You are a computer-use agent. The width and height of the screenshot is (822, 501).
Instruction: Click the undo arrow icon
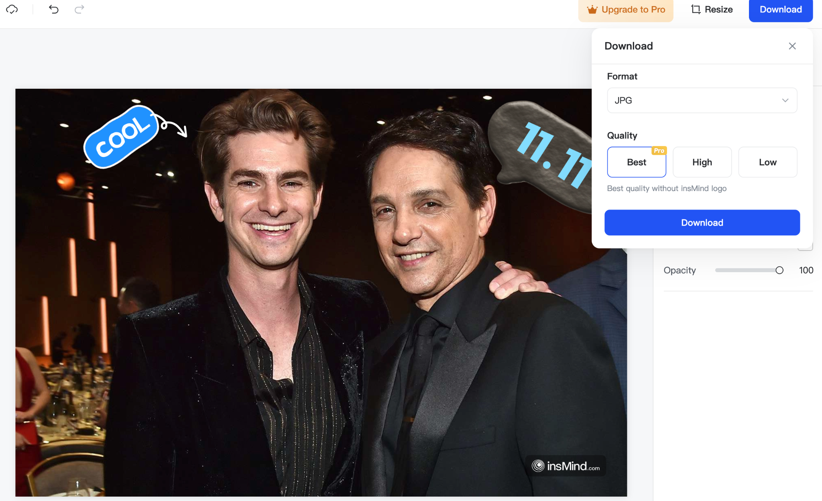[x=53, y=9]
